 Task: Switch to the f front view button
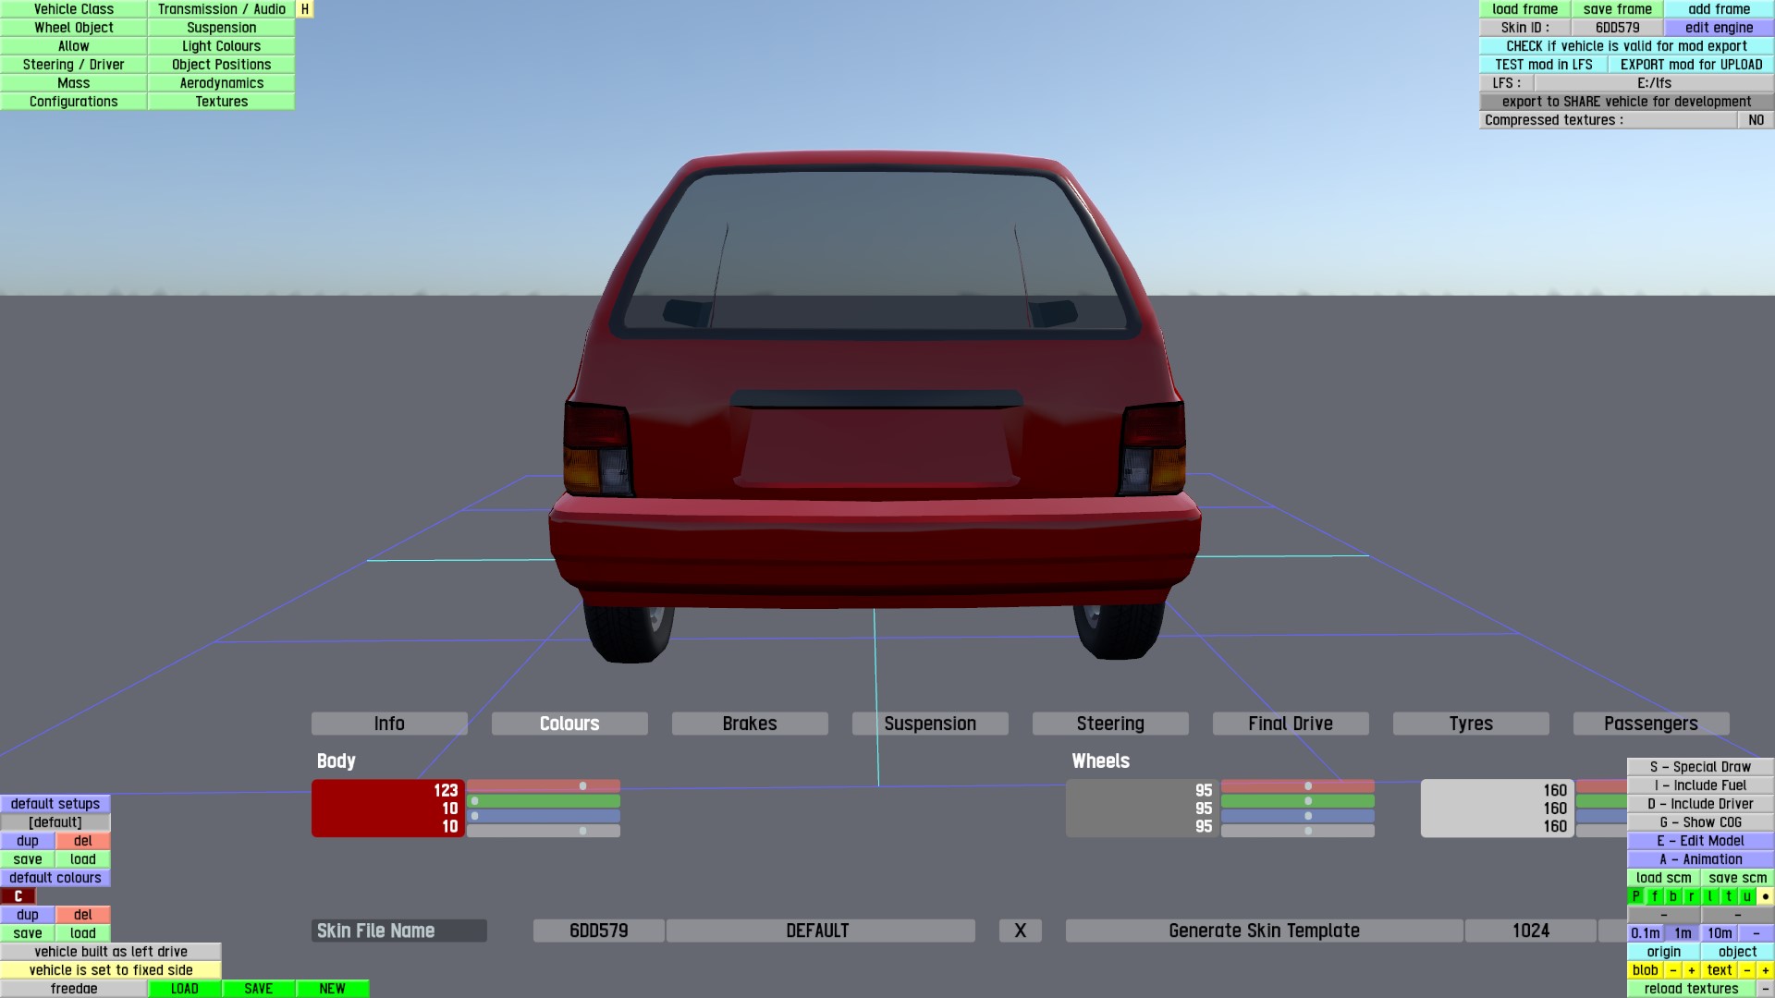[x=1655, y=896]
